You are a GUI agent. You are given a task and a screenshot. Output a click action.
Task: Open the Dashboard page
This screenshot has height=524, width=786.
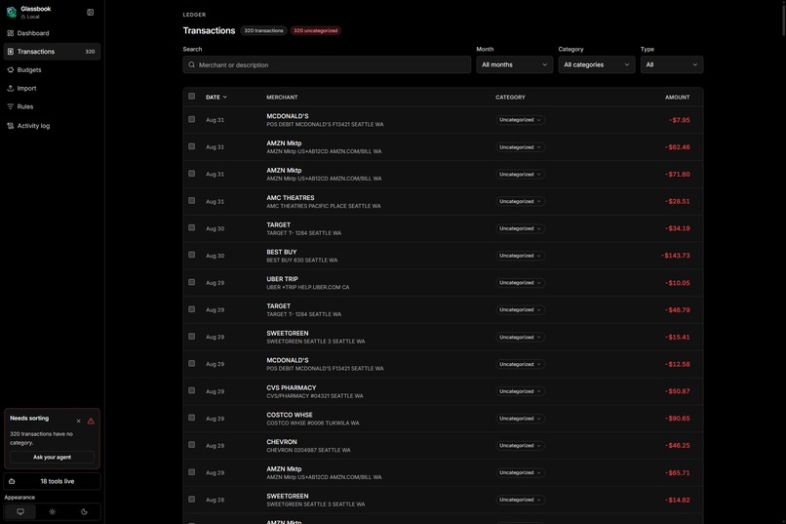(x=52, y=33)
